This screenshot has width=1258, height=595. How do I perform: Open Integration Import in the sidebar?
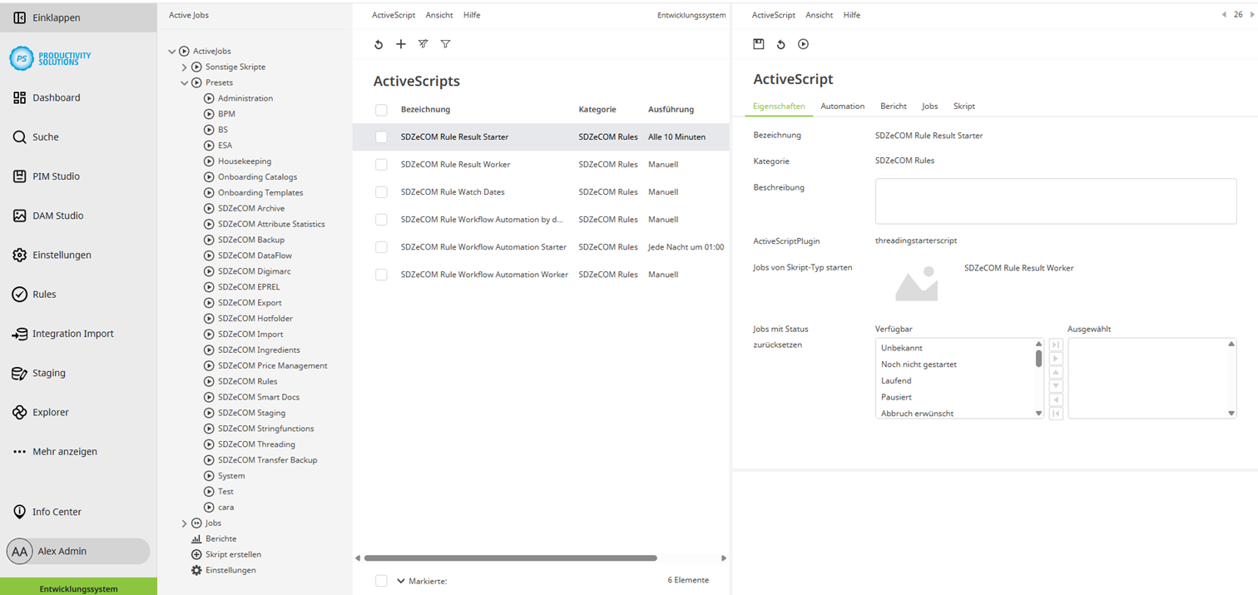72,334
